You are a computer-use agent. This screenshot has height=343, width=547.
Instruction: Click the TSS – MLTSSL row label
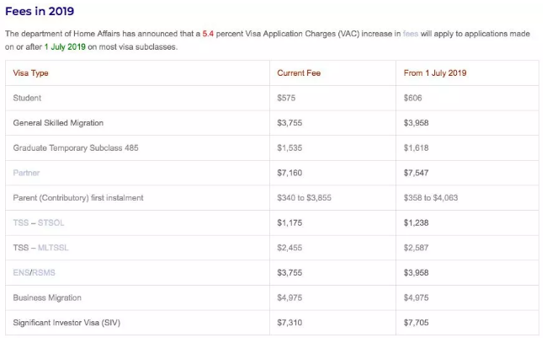pyautogui.click(x=40, y=248)
